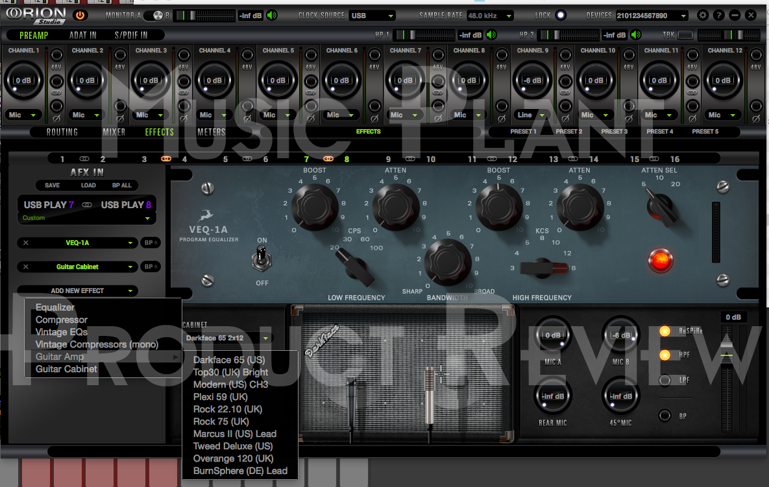Link effect channels 5 and 6
This screenshot has width=769, height=487.
click(x=247, y=159)
